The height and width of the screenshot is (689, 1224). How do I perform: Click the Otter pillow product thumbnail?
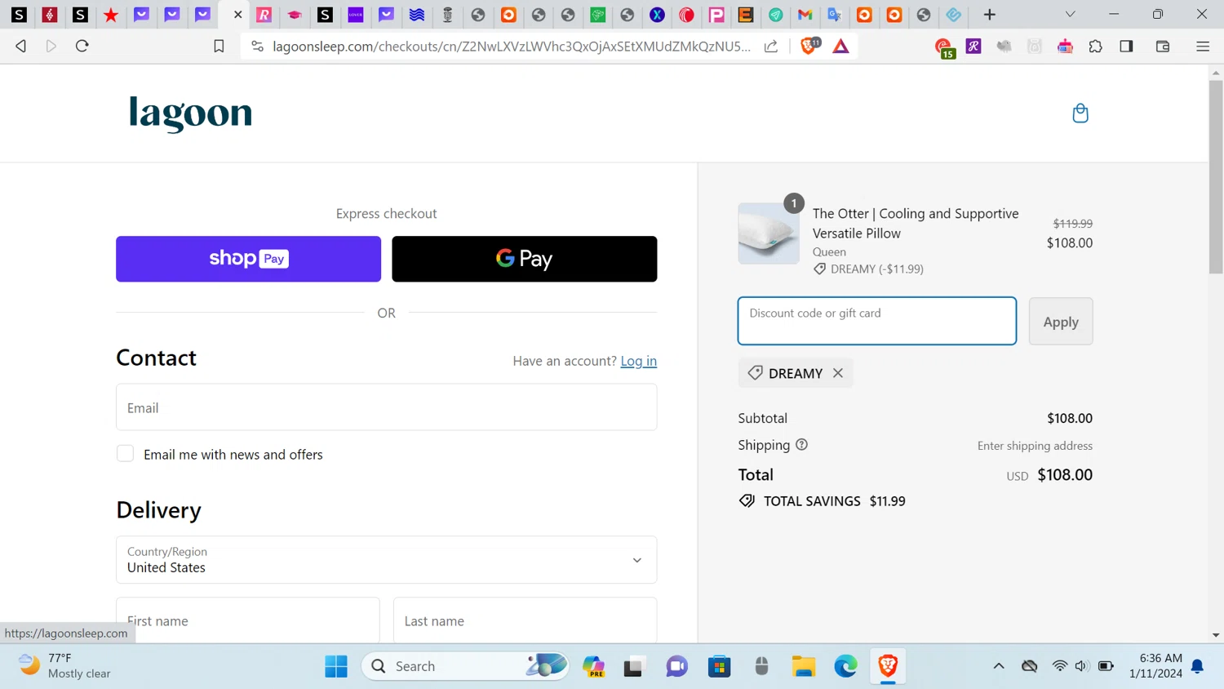[769, 233]
